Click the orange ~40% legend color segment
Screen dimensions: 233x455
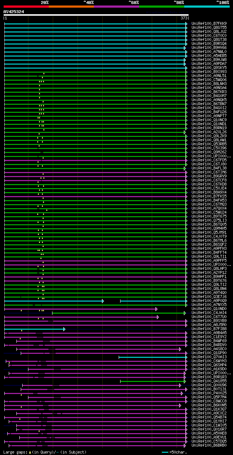click(71, 6)
